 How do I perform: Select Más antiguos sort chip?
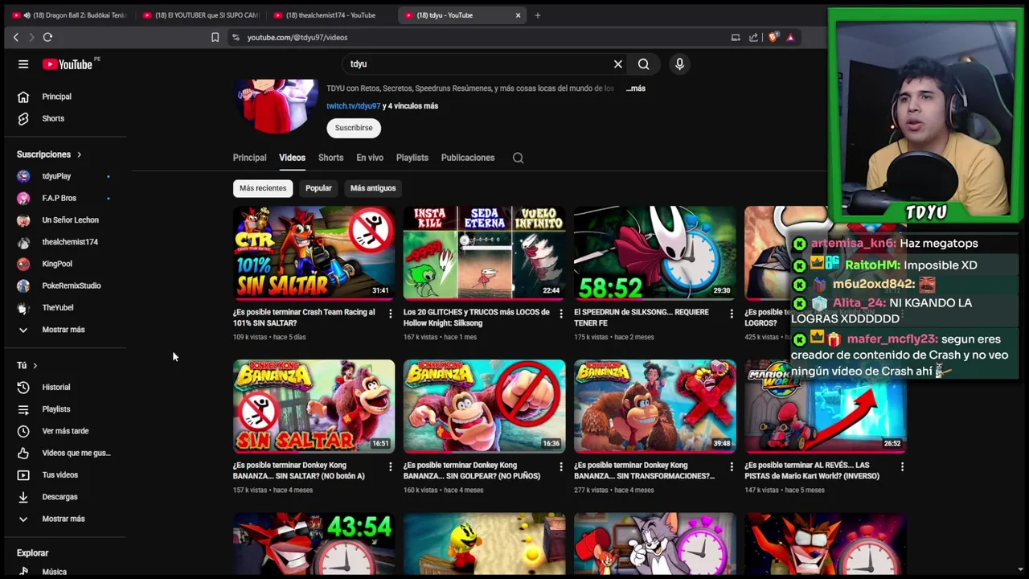[373, 188]
